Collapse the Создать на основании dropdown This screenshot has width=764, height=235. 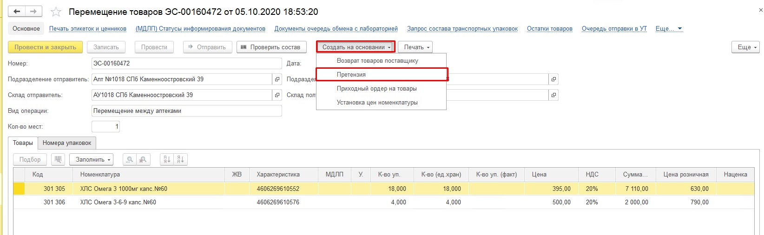coord(356,47)
